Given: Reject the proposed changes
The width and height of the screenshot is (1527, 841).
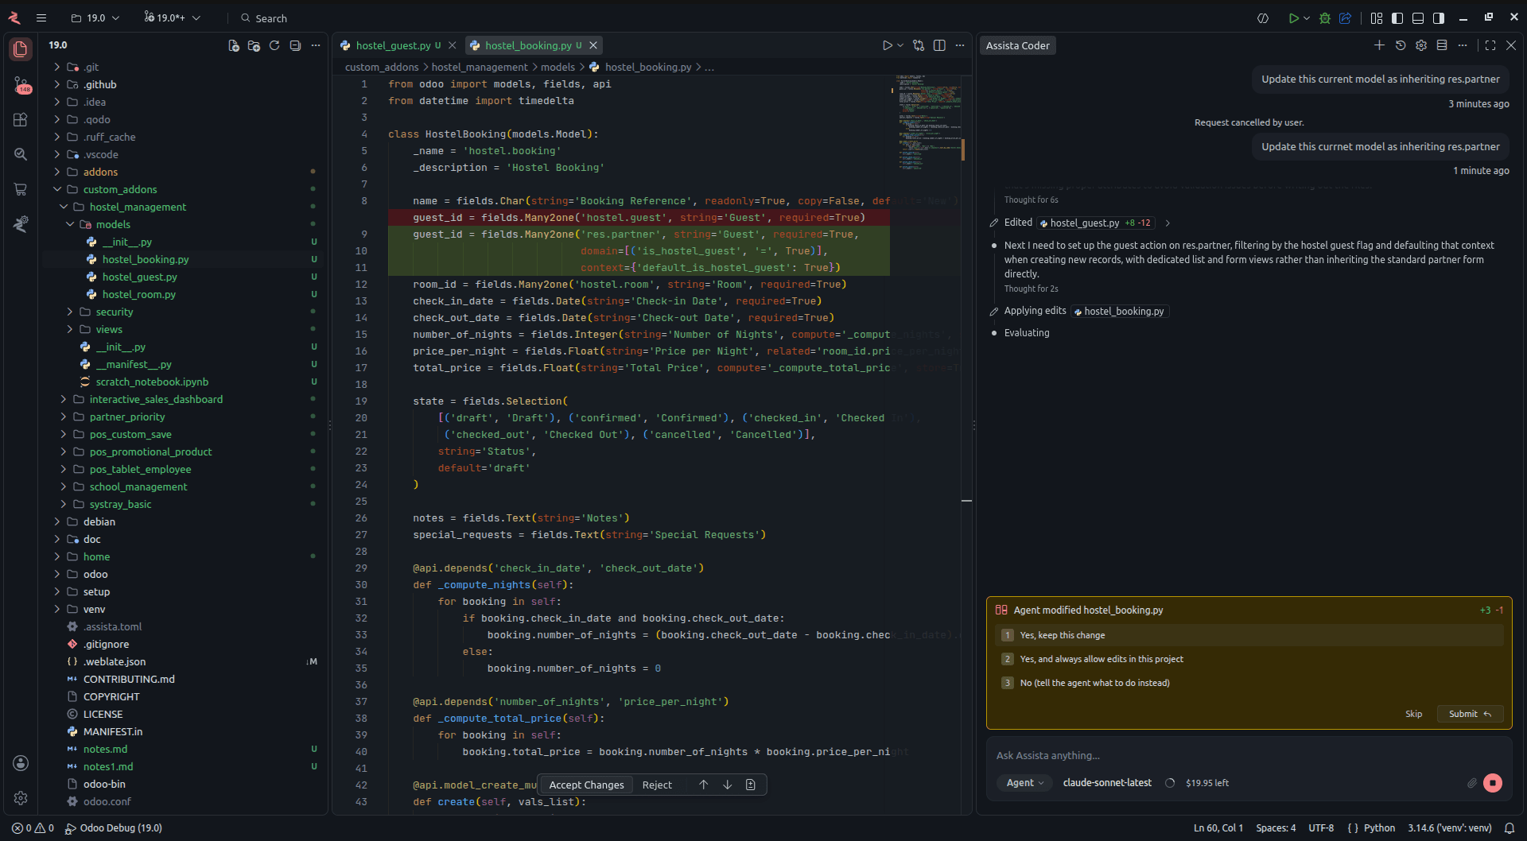Looking at the screenshot, I should [657, 785].
